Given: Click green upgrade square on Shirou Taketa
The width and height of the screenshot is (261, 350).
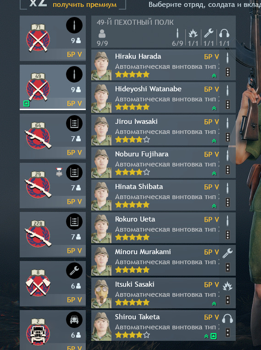Looking at the screenshot, I should 214,336.
